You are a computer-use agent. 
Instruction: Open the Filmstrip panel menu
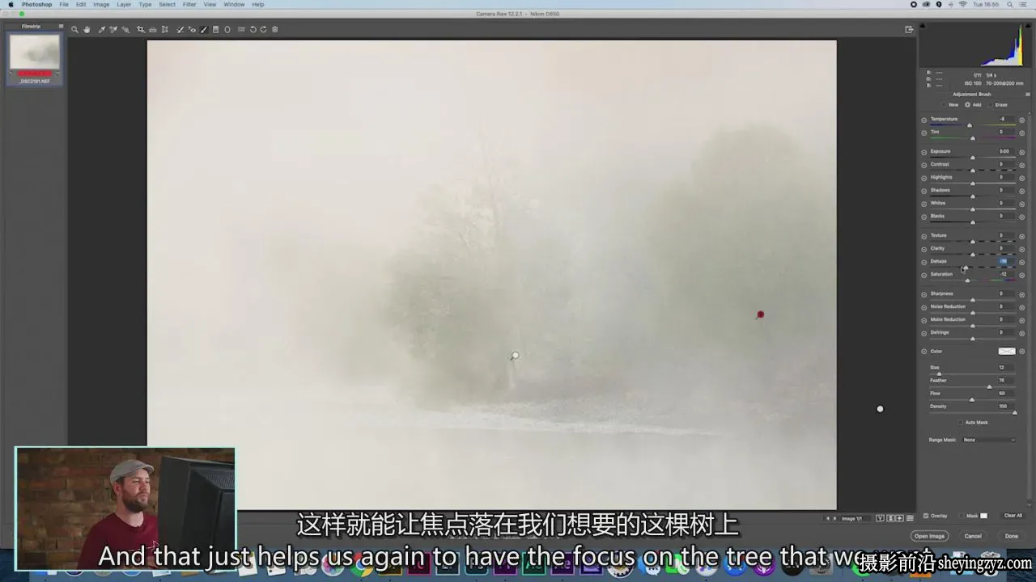pos(60,26)
